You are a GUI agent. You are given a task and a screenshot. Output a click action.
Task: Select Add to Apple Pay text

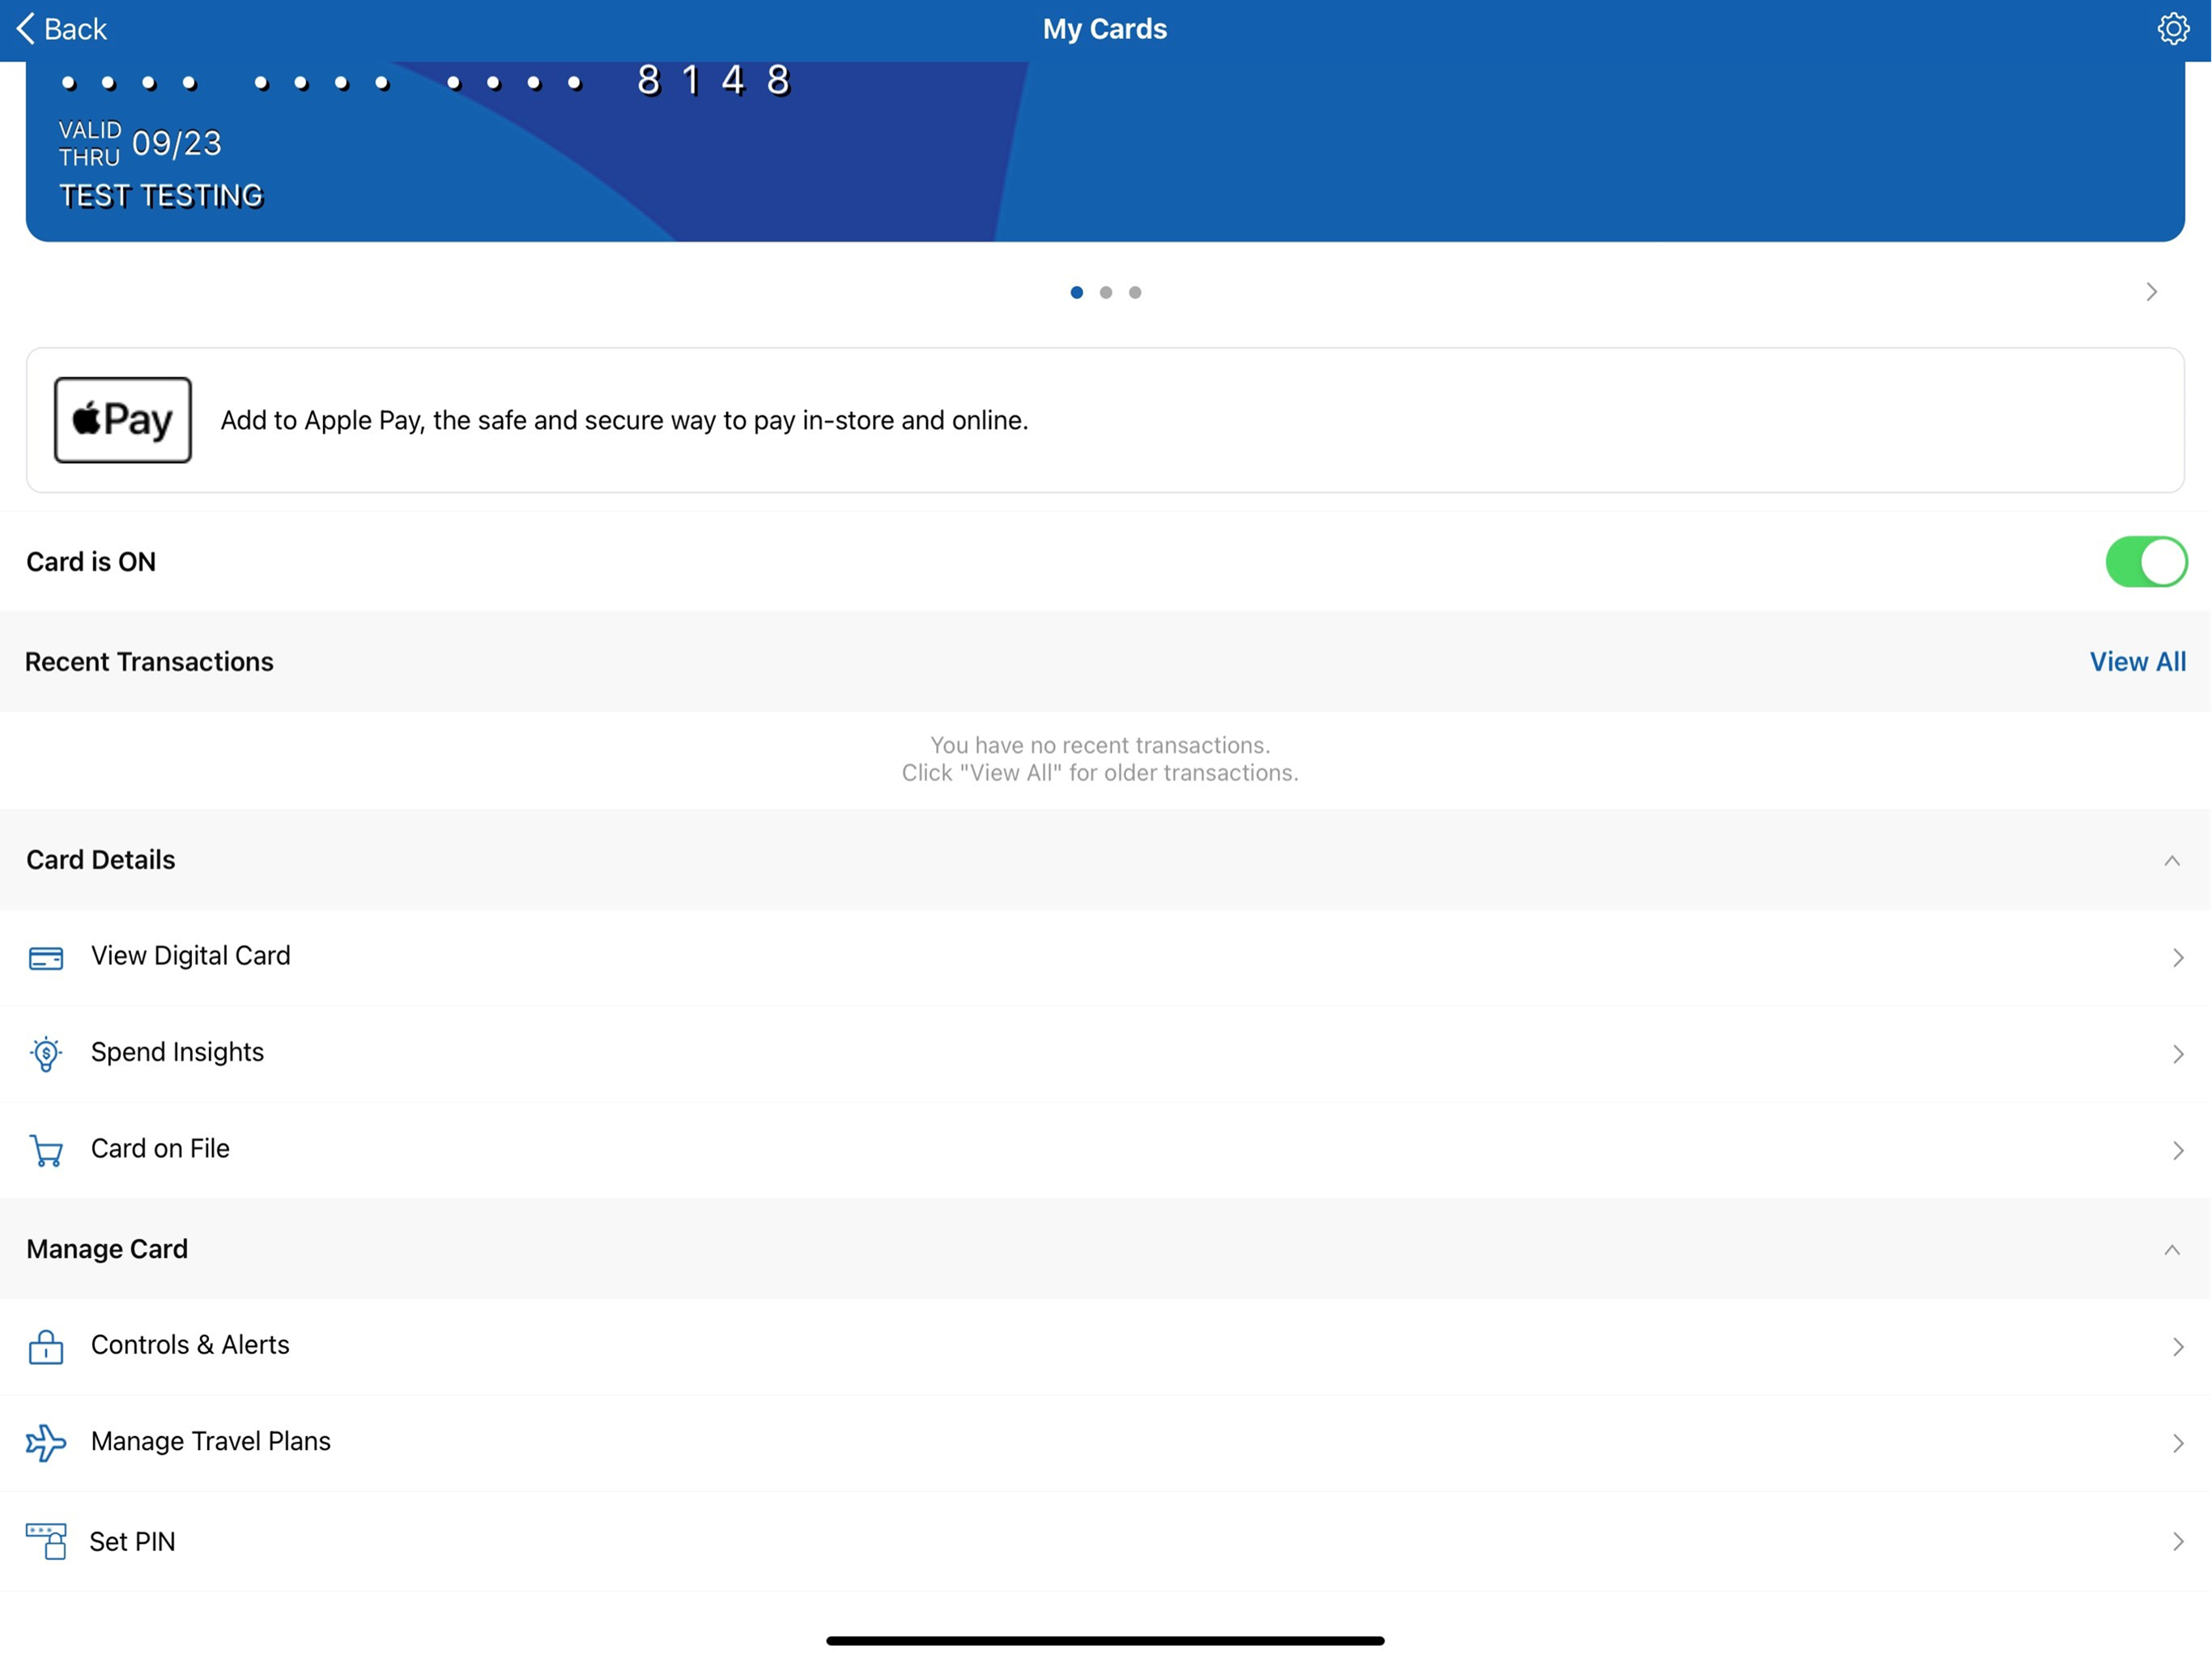(624, 420)
